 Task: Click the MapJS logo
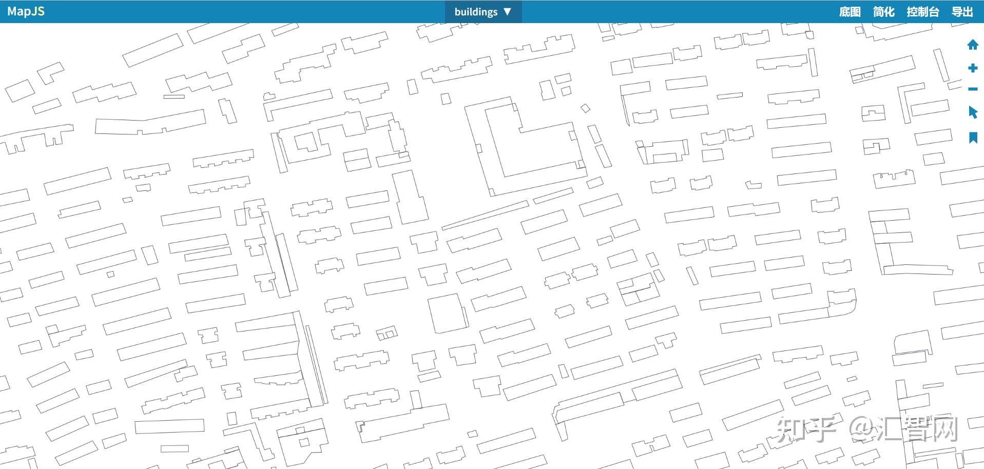click(x=26, y=11)
